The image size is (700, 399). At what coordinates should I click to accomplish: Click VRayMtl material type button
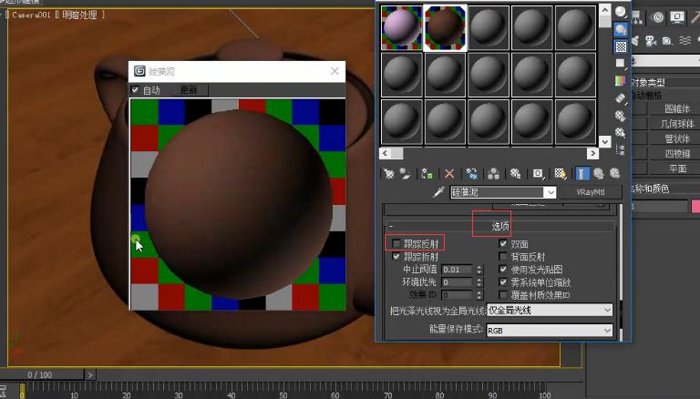click(x=591, y=192)
